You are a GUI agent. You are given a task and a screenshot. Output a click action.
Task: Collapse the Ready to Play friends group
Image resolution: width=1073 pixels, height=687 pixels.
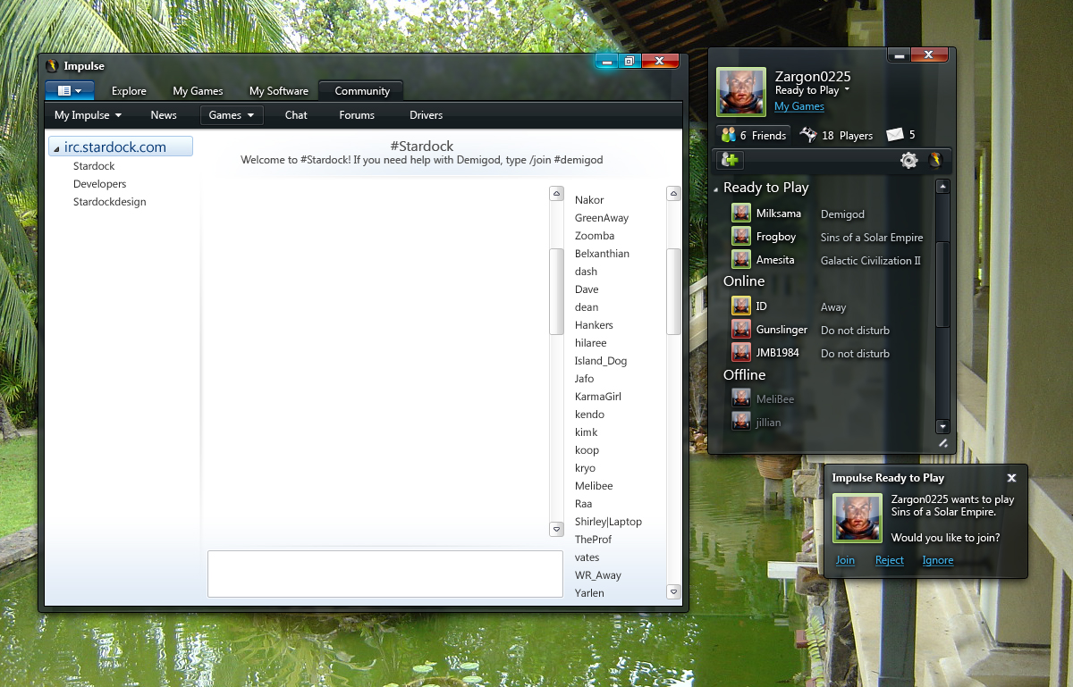(716, 189)
